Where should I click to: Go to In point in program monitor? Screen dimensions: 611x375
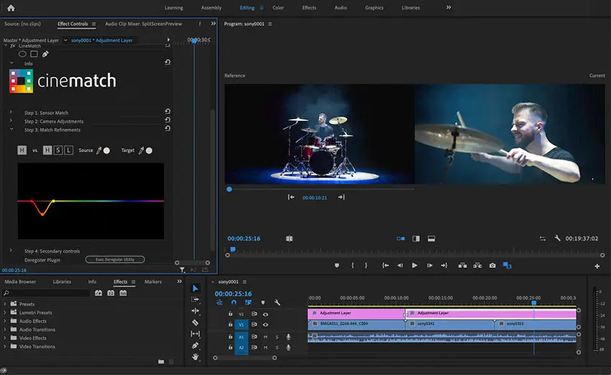pyautogui.click(x=385, y=266)
